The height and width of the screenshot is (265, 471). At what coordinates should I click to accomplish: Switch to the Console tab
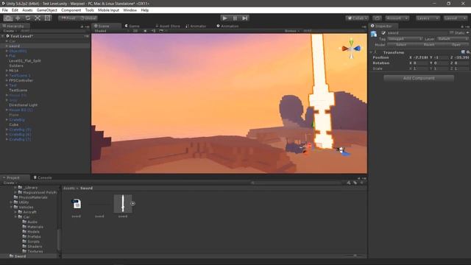point(43,177)
